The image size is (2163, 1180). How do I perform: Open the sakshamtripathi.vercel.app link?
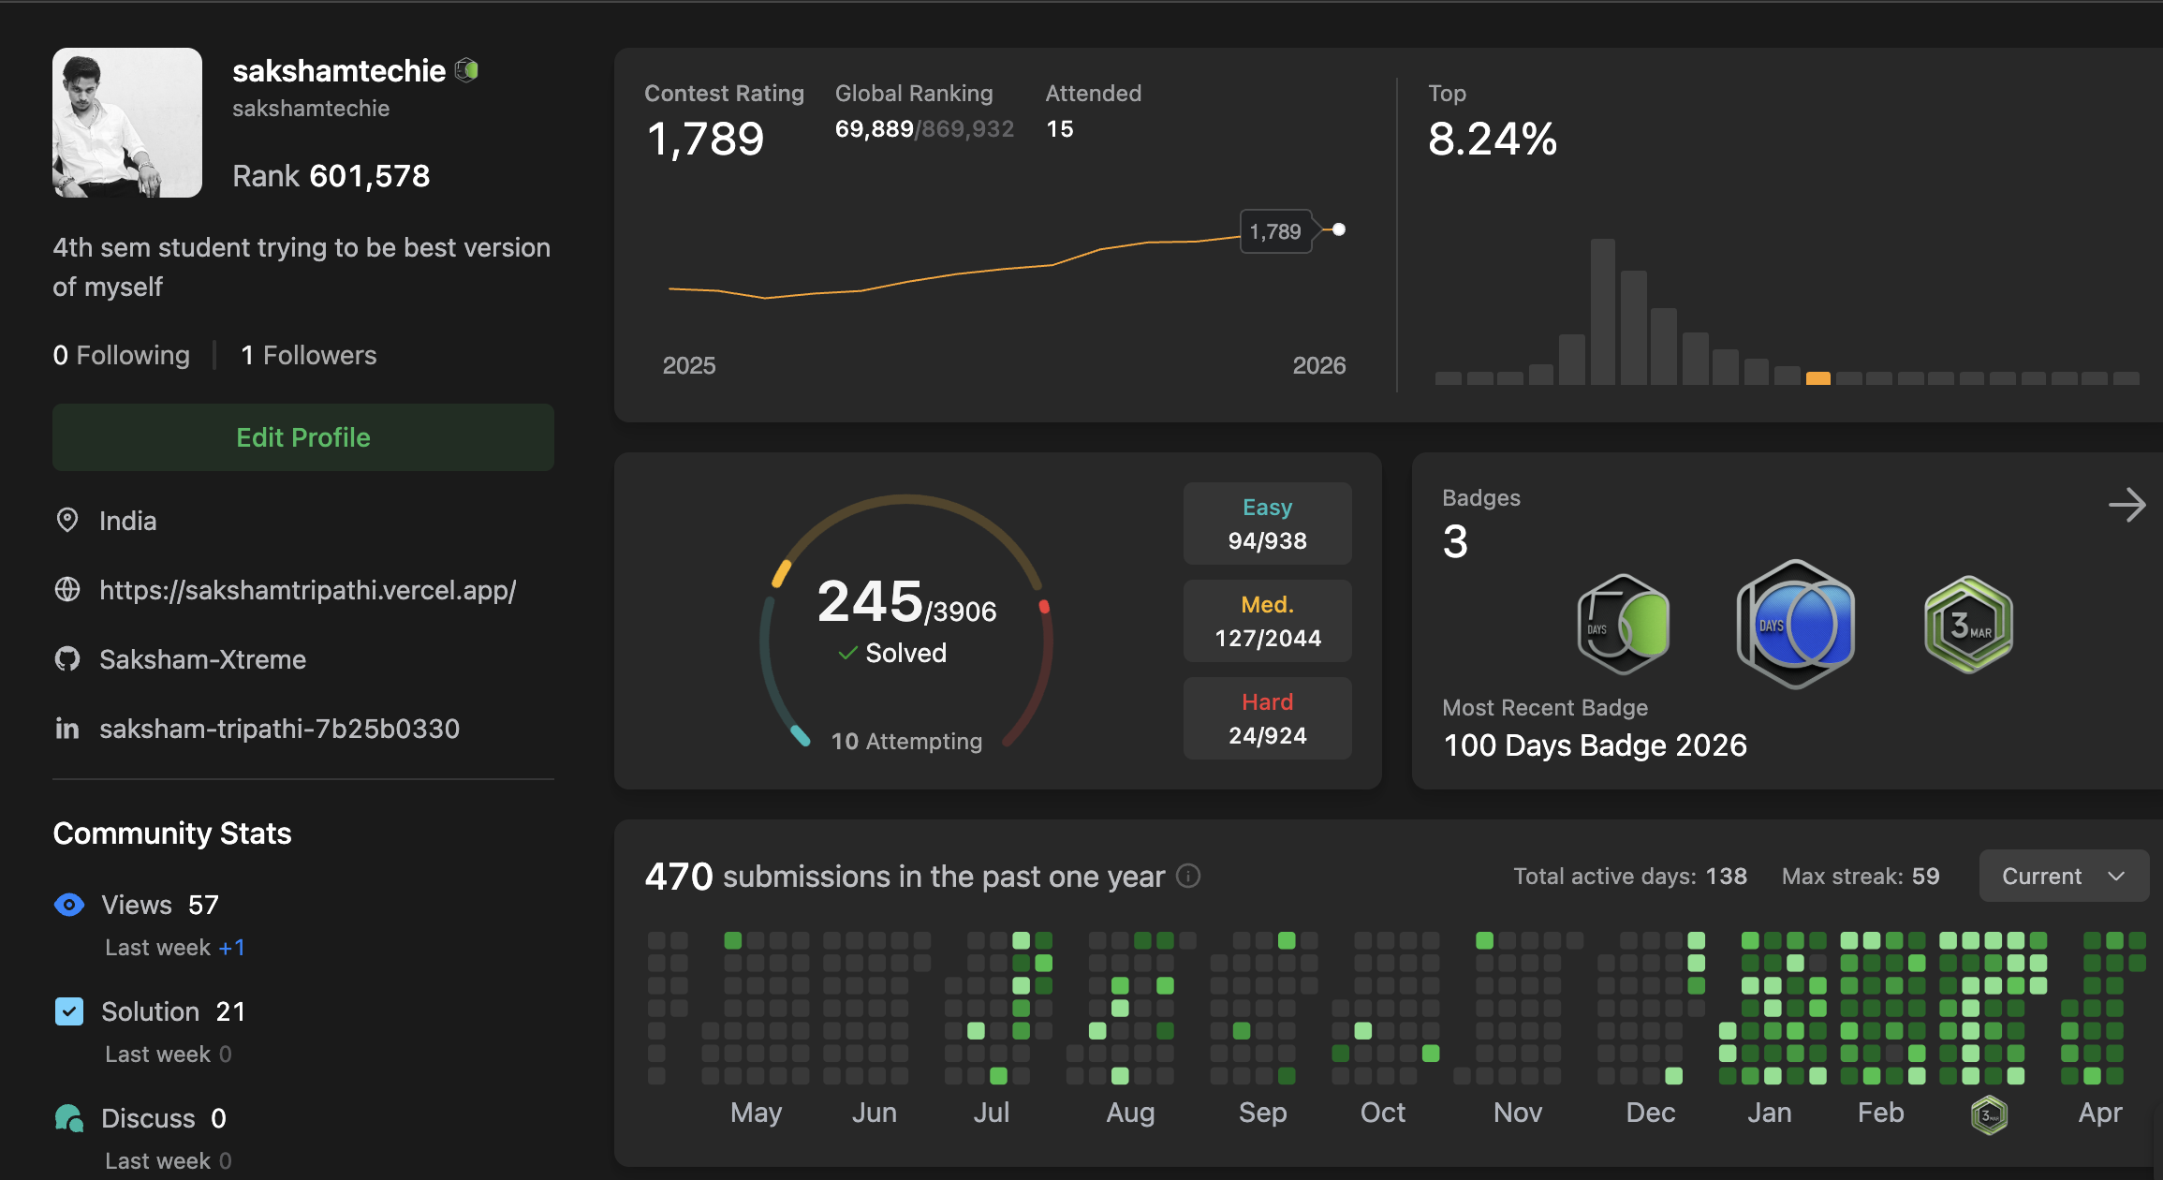[308, 590]
